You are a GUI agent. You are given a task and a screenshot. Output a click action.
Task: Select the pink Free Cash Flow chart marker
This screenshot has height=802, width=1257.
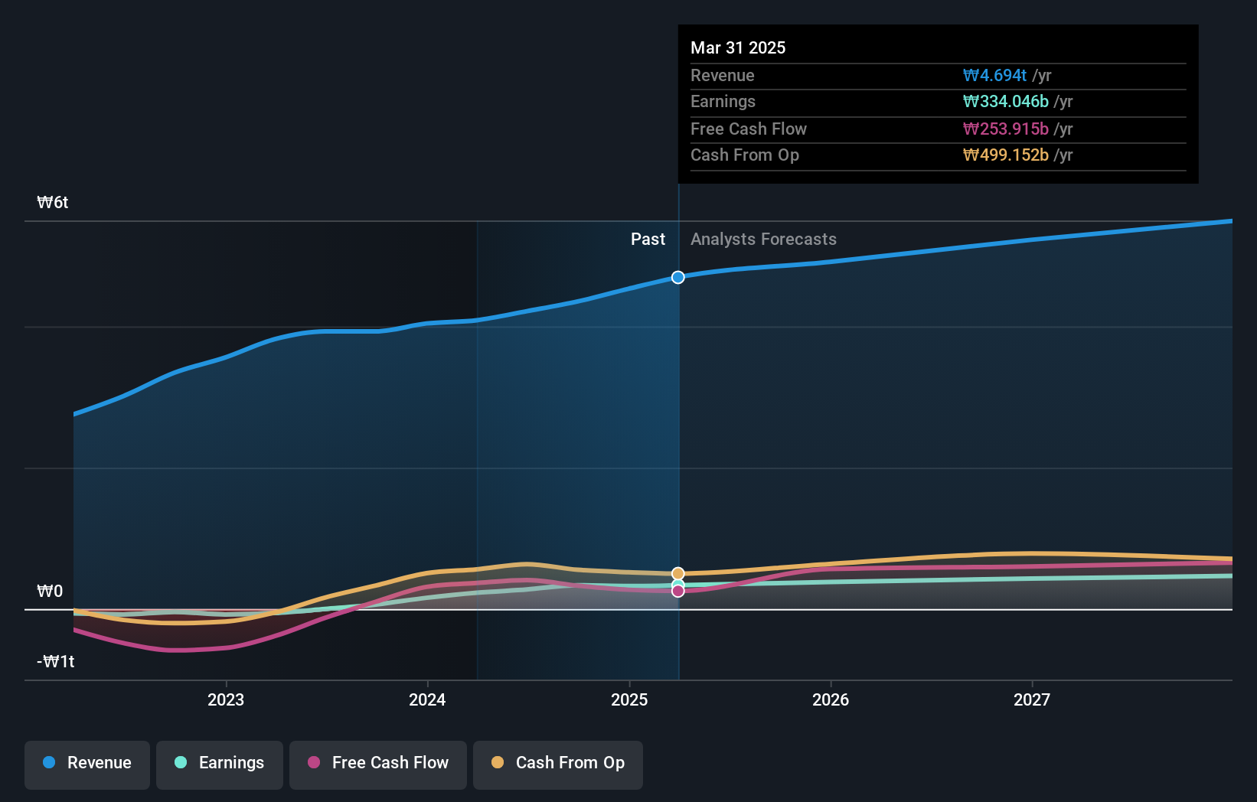coord(678,591)
